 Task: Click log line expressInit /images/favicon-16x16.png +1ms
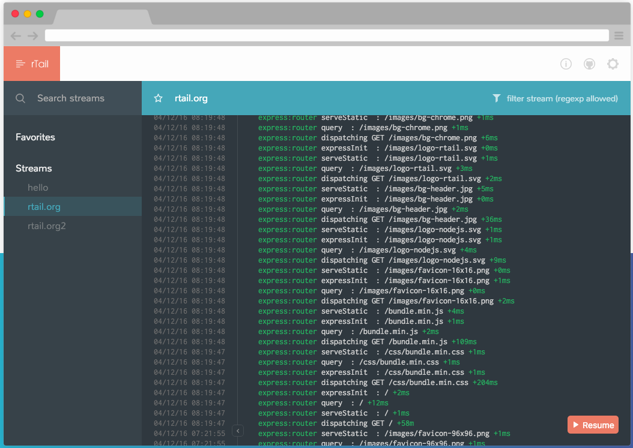pyautogui.click(x=384, y=281)
